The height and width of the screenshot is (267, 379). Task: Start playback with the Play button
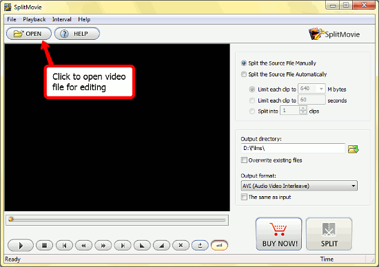click(21, 246)
